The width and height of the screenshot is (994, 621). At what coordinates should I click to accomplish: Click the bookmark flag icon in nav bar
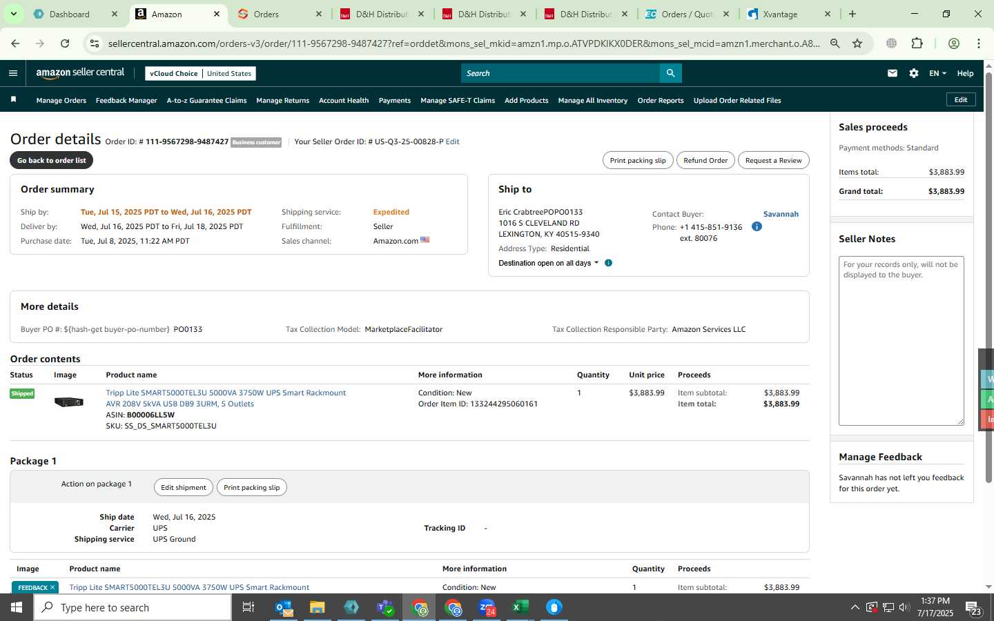click(13, 100)
